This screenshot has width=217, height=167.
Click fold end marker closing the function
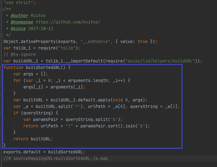click(1, 145)
